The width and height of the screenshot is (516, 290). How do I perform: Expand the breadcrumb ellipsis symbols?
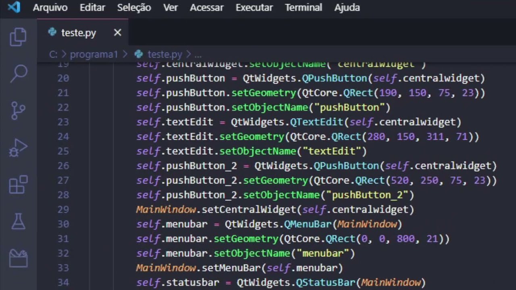tap(198, 55)
